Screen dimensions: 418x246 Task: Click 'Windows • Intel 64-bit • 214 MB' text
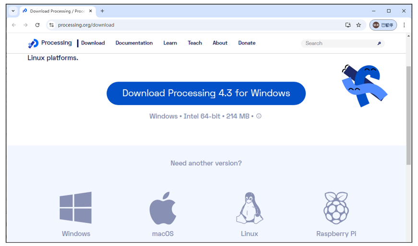[200, 117]
